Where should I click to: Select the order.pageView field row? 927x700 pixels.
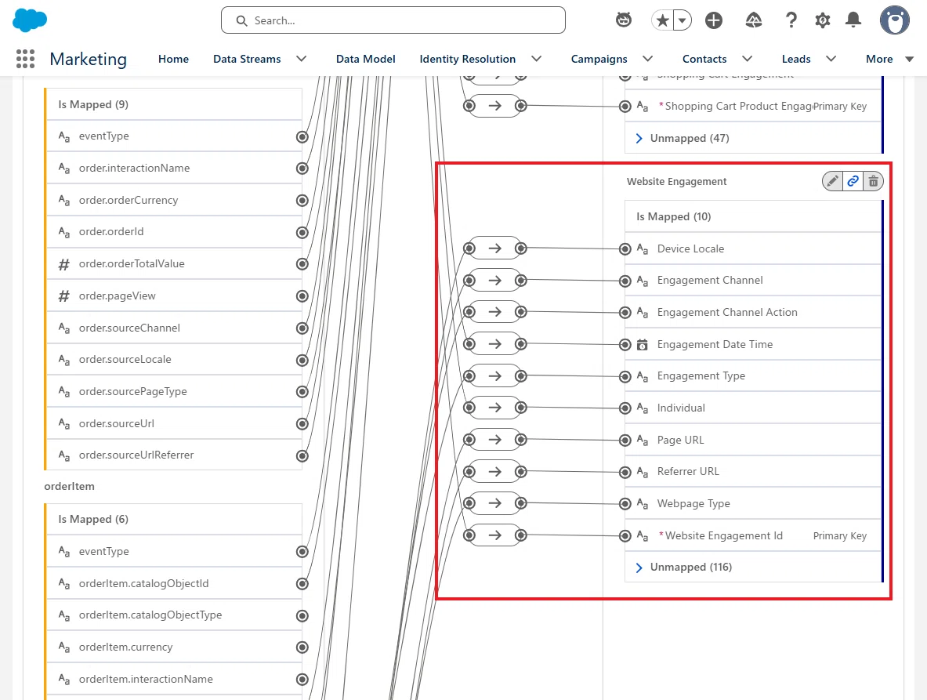175,296
